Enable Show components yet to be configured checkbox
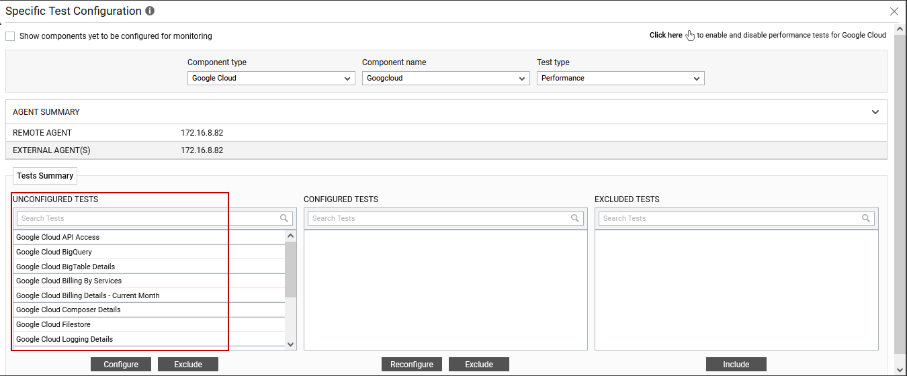The width and height of the screenshot is (907, 376). point(10,36)
